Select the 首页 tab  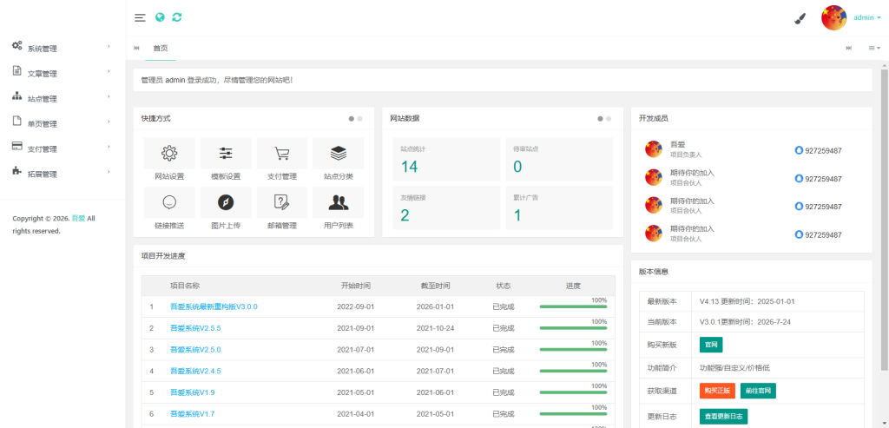[x=161, y=49]
